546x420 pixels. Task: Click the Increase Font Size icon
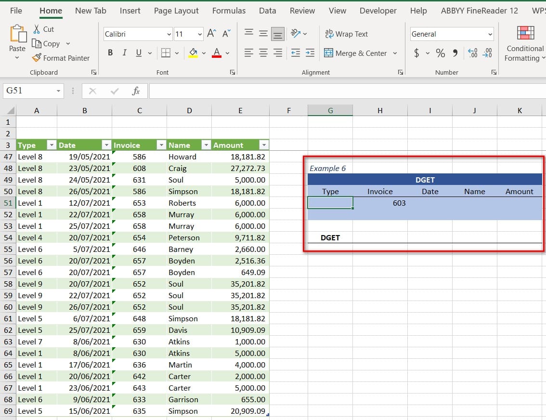pos(211,34)
